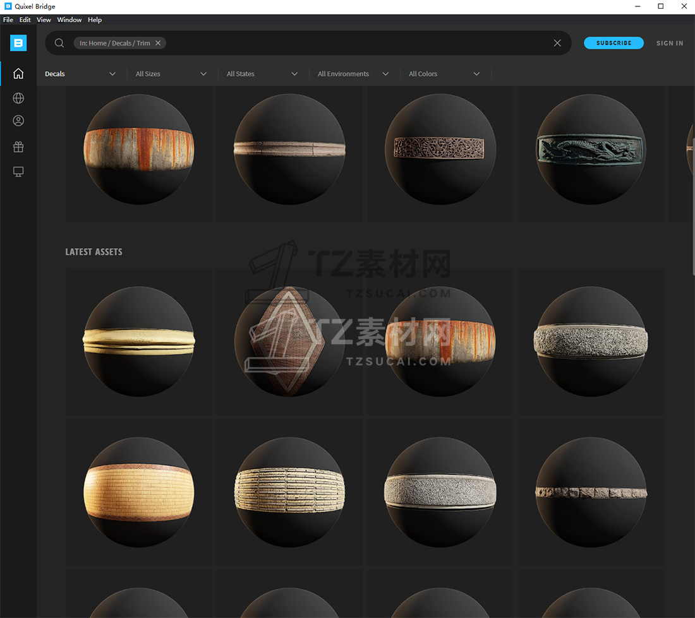Expand the All Environments dropdown
Image resolution: width=695 pixels, height=618 pixels.
tap(353, 74)
